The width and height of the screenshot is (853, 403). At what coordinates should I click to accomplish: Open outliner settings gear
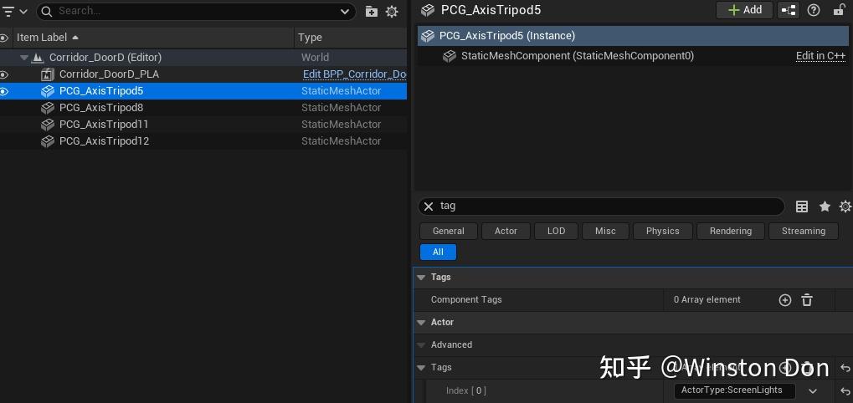tap(392, 11)
